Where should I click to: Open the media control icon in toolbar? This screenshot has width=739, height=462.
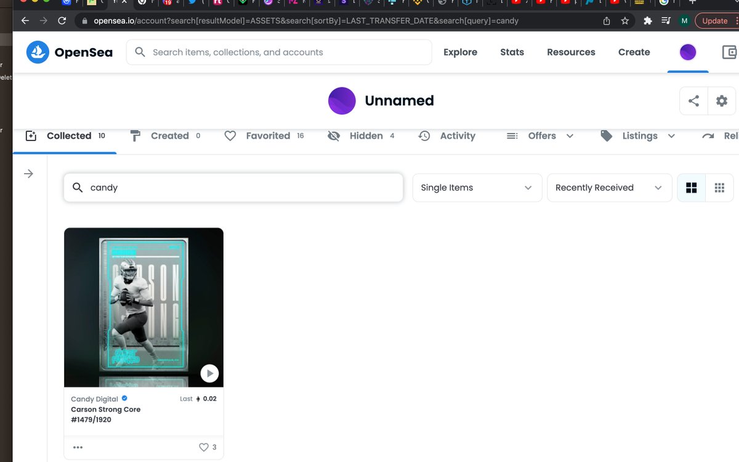[x=666, y=20]
